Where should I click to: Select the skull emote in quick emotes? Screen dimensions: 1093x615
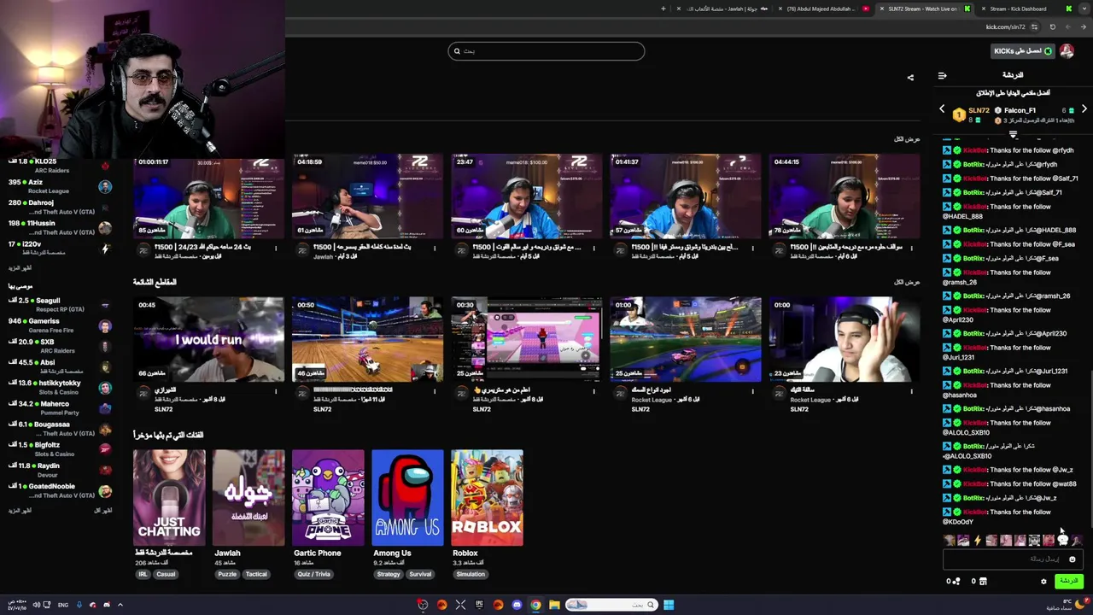click(x=1063, y=540)
